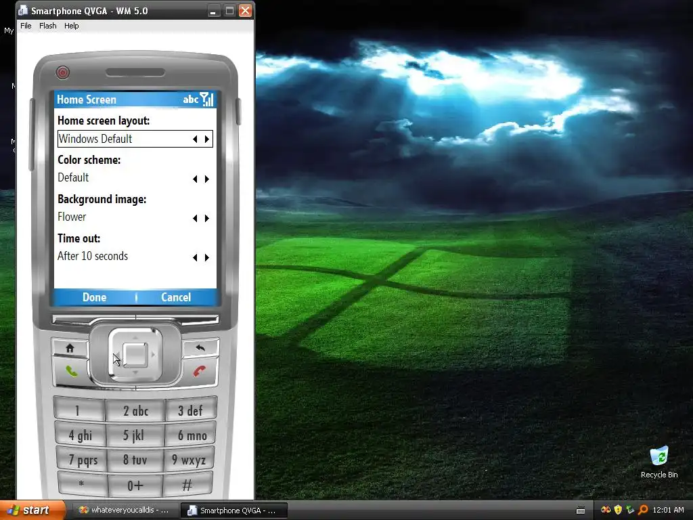
Task: Select next Color scheme option
Action: [x=207, y=179]
